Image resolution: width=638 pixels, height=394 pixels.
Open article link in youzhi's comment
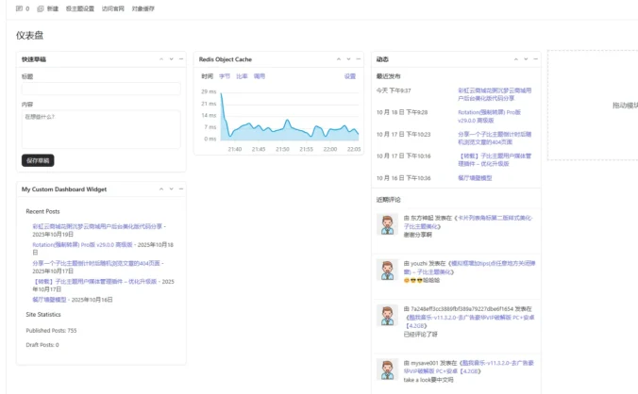tap(470, 268)
